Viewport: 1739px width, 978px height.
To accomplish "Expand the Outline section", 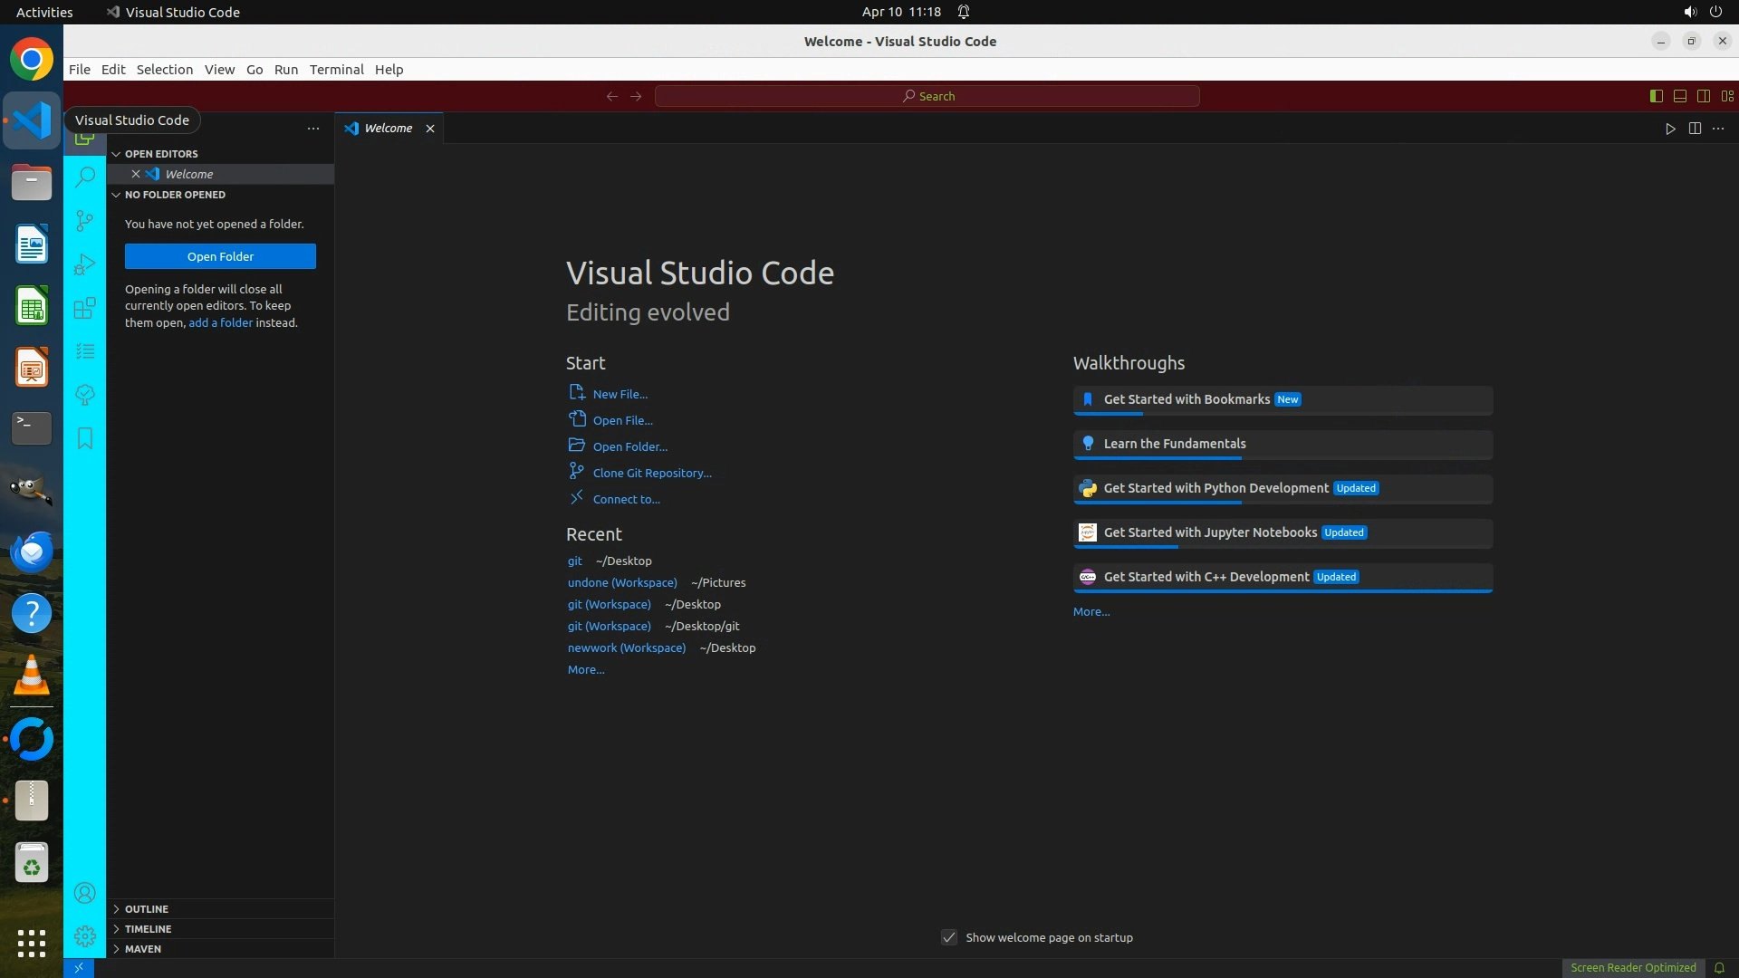I will tap(147, 908).
